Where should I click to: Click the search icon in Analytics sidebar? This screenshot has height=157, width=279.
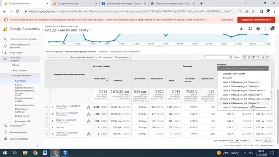5,39
